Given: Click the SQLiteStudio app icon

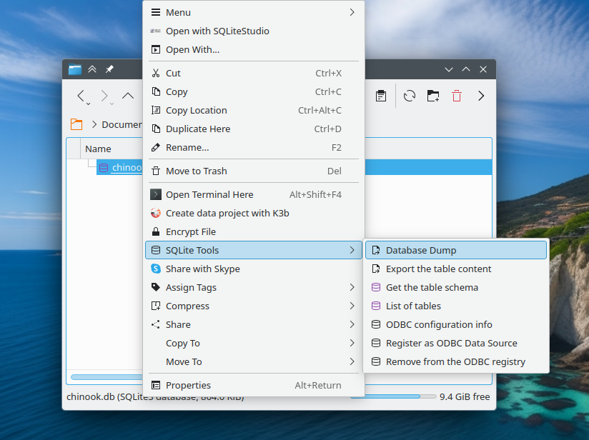Looking at the screenshot, I should [156, 31].
